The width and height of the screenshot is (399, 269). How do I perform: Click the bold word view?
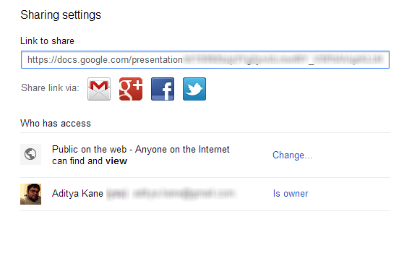point(116,161)
